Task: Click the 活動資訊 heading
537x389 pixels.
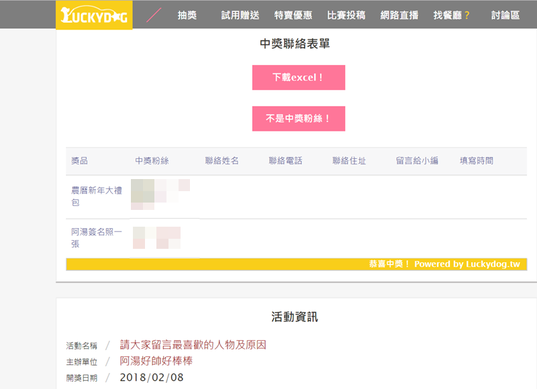Action: [295, 317]
